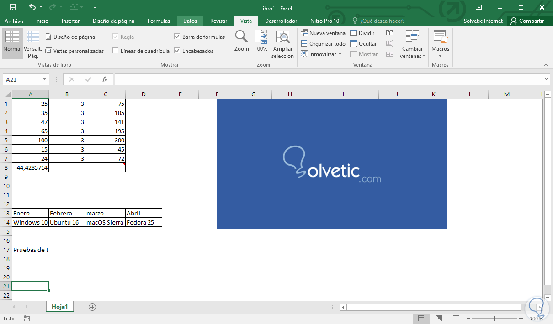553x324 pixels.
Task: Zoom out with the minus button
Action: 469,319
